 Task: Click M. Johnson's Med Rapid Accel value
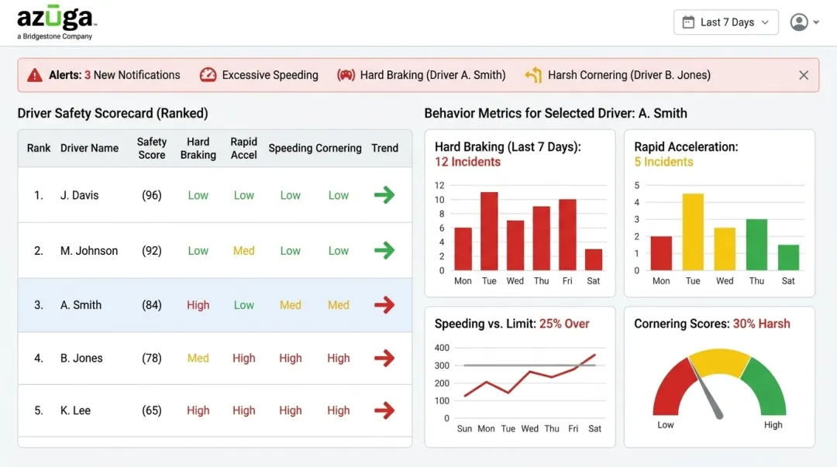click(x=244, y=251)
